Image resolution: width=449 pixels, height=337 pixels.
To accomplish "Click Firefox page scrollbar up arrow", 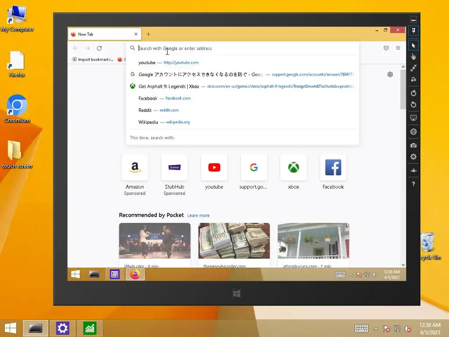I will 403,67.
